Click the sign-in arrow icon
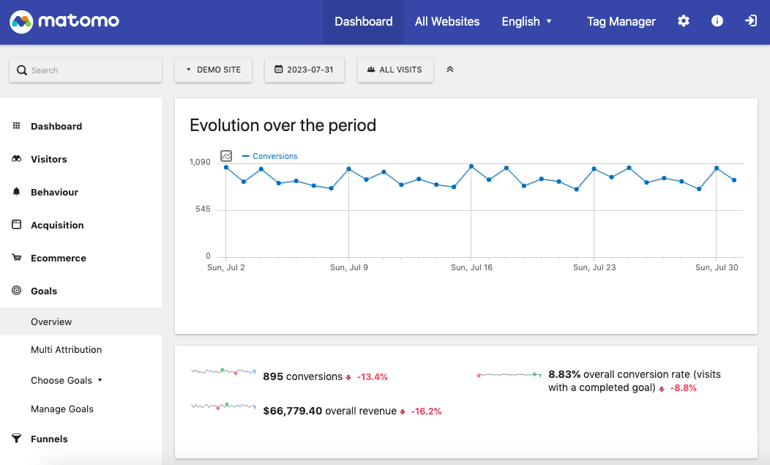770x465 pixels. click(751, 21)
